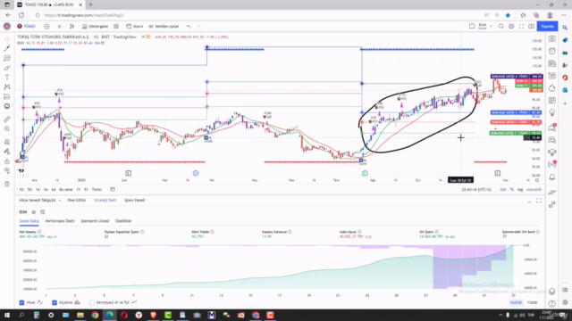The height and width of the screenshot is (321, 572).
Task: Open the Özellikler tab
Action: [123, 221]
